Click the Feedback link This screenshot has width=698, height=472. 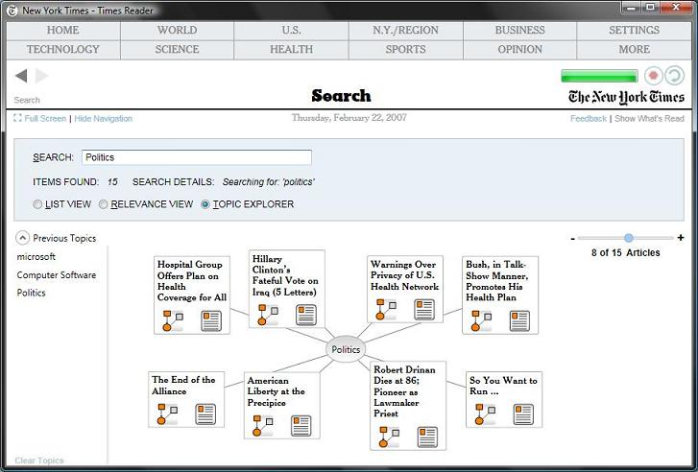[589, 118]
